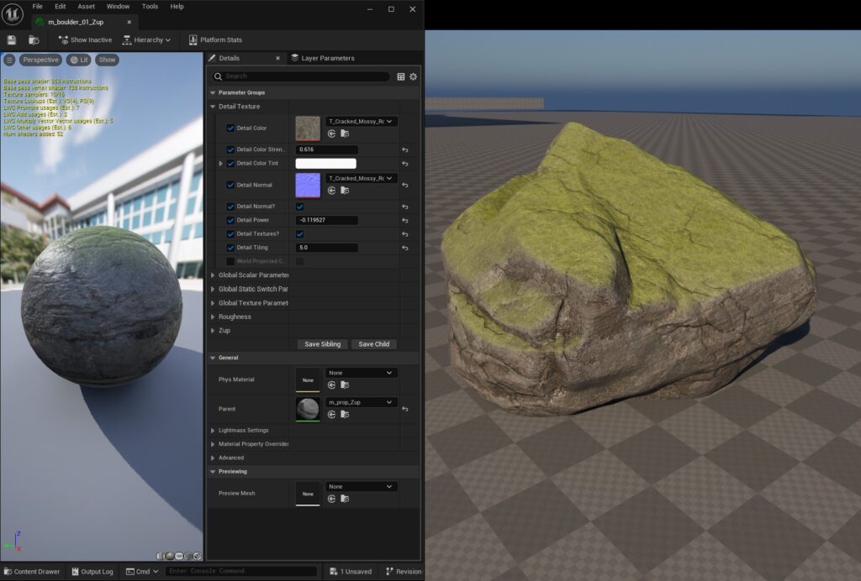Open the Hierarchy dropdown
Screen dimensions: 861x581
148,39
